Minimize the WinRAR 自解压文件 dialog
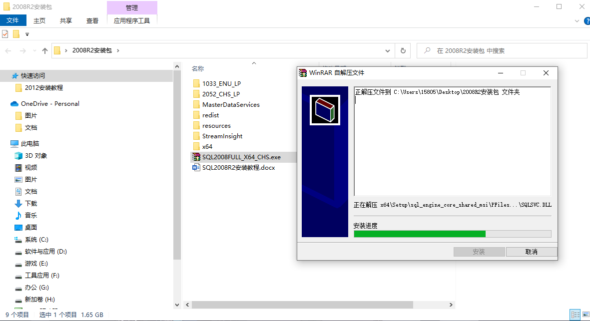Viewport: 590px width, 321px height. click(x=501, y=73)
